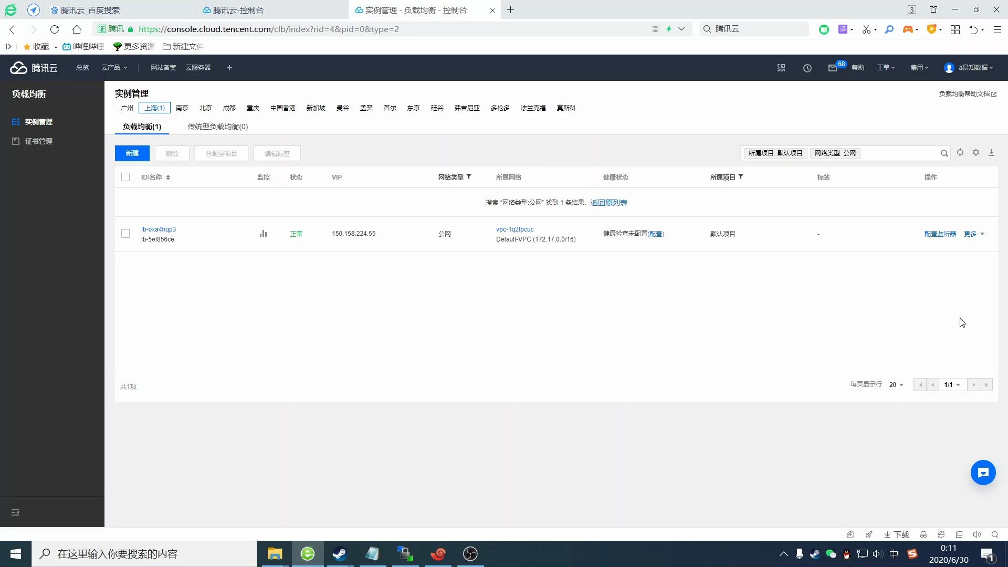Viewport: 1008px width, 567px height.
Task: Open 更多 actions dropdown for the instance
Action: (974, 234)
